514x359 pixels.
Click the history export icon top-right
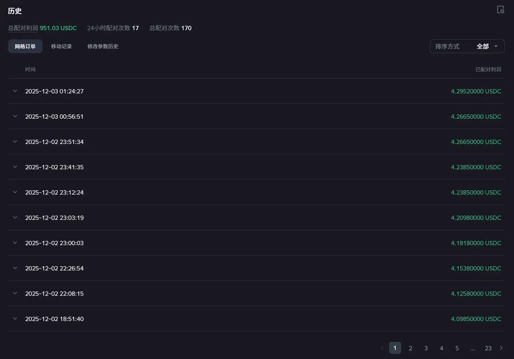[x=500, y=10]
